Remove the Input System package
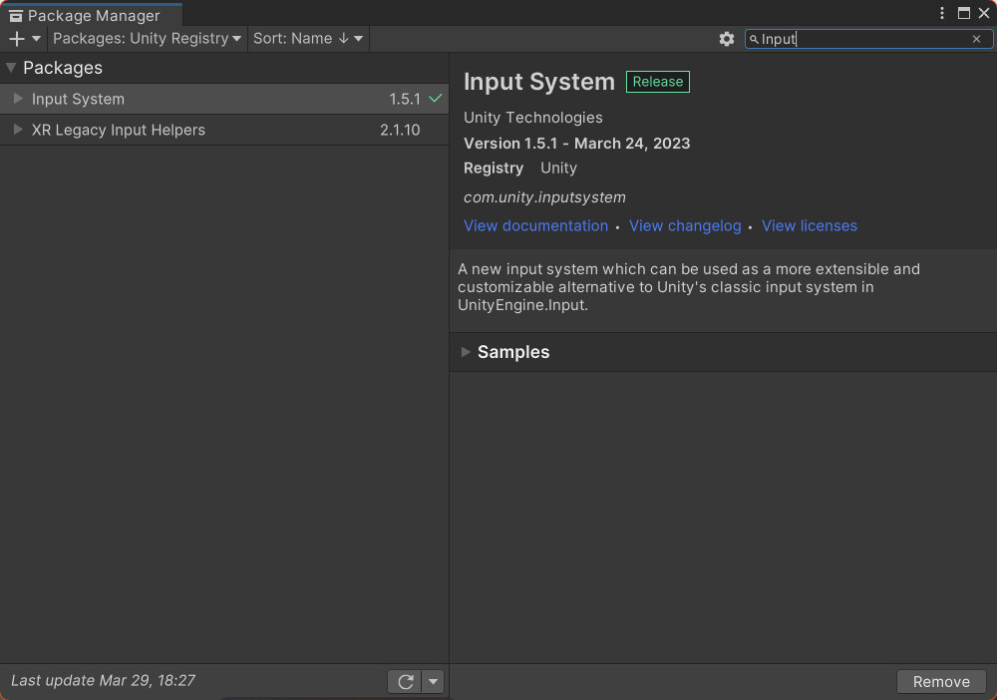 (x=941, y=682)
